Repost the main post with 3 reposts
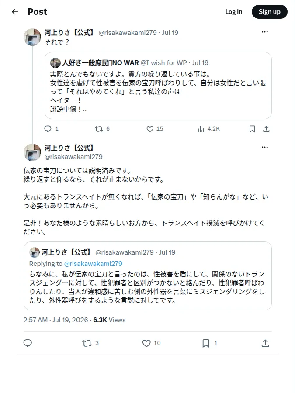Image resolution: width=295 pixels, height=393 pixels. click(90, 343)
